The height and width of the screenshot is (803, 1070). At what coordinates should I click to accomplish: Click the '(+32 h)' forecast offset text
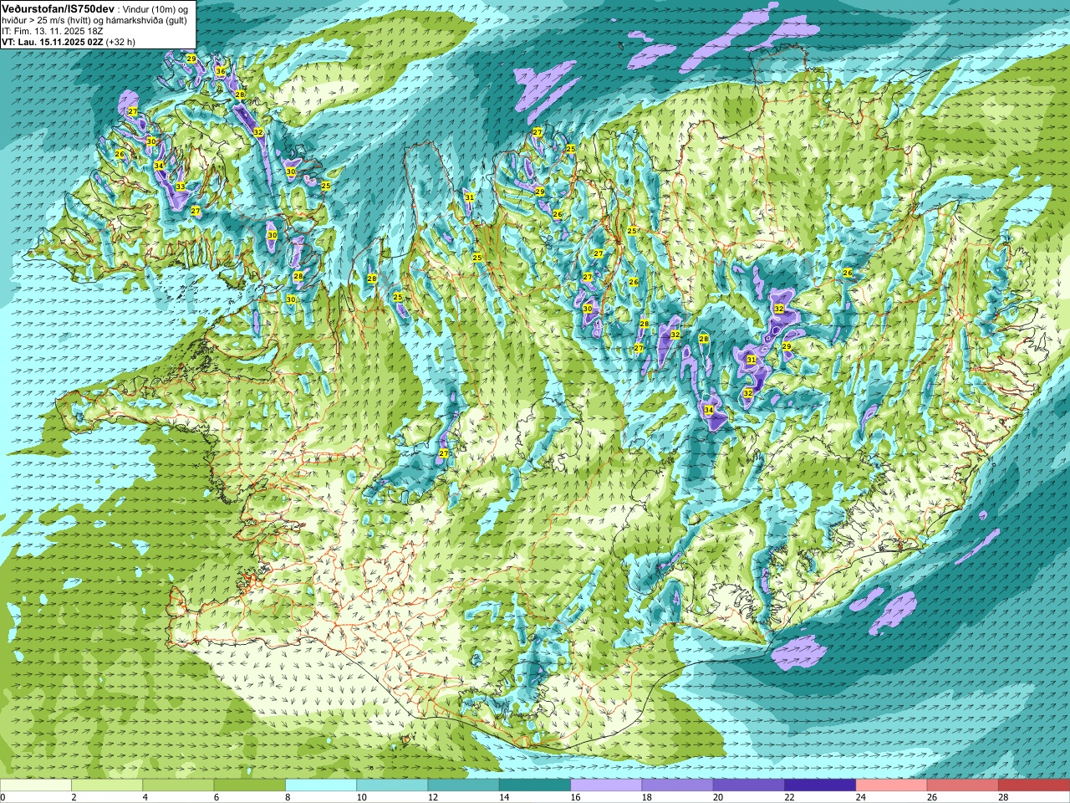pyautogui.click(x=120, y=42)
